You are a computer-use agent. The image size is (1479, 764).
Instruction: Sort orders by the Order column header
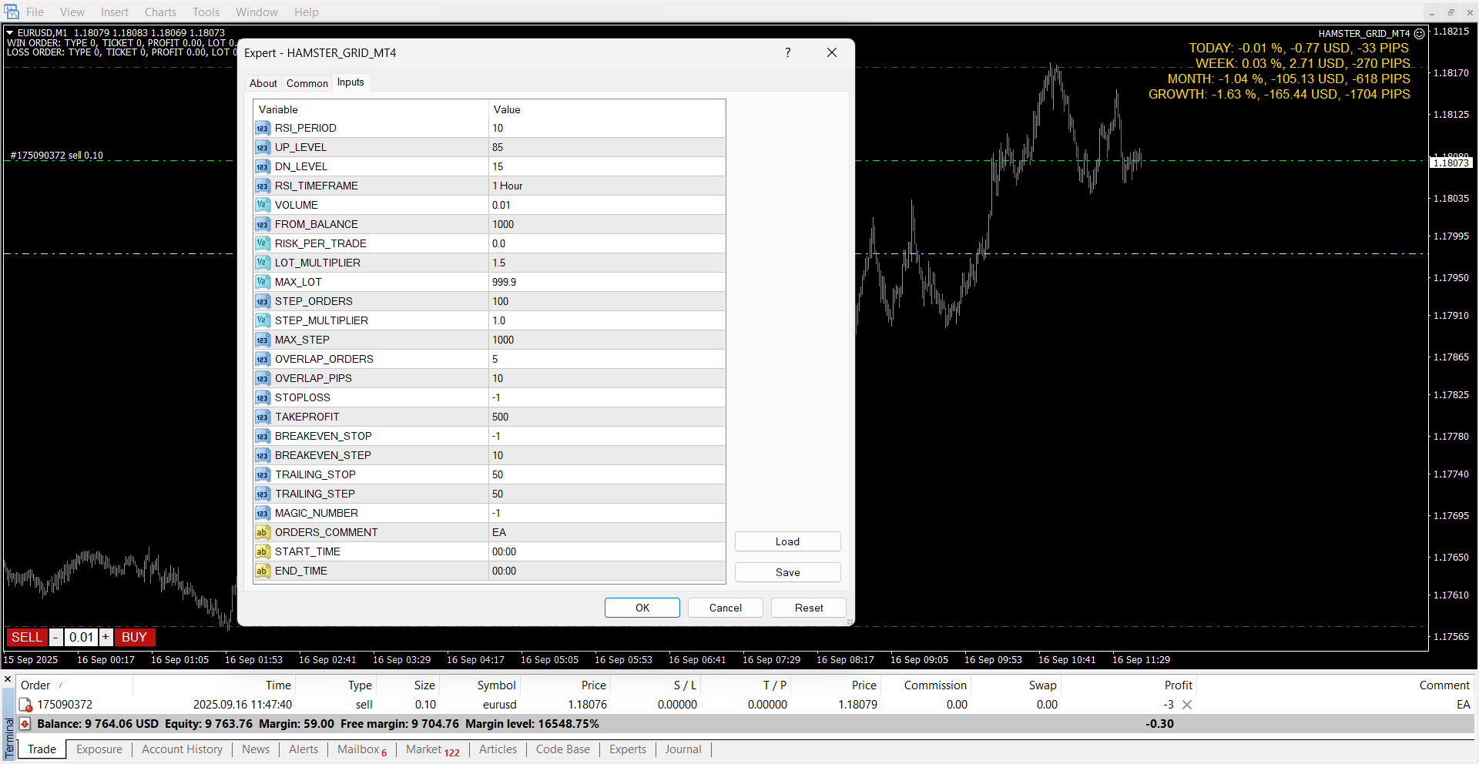35,685
